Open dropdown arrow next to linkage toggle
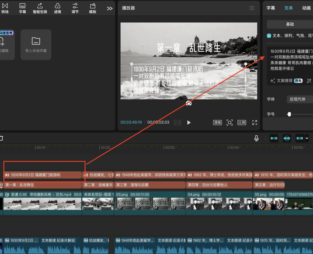The height and width of the screenshot is (254, 313). (x=307, y=138)
